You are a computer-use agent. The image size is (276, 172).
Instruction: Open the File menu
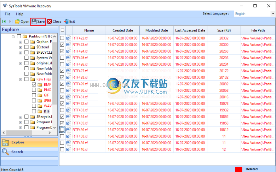pyautogui.click(x=7, y=14)
